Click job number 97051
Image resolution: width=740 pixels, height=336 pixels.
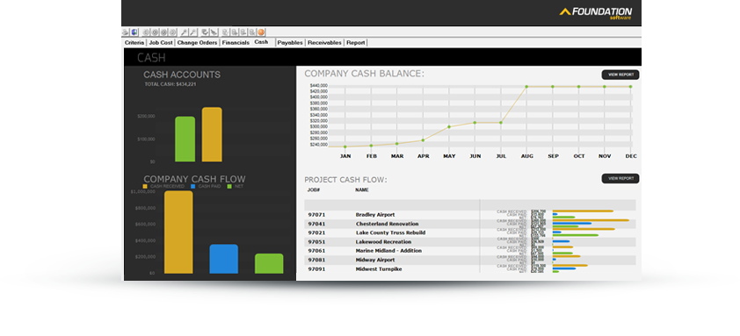click(316, 242)
